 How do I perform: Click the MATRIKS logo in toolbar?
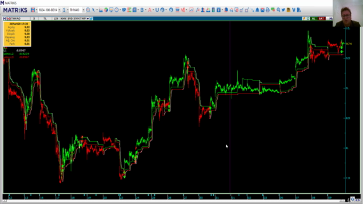(15, 10)
